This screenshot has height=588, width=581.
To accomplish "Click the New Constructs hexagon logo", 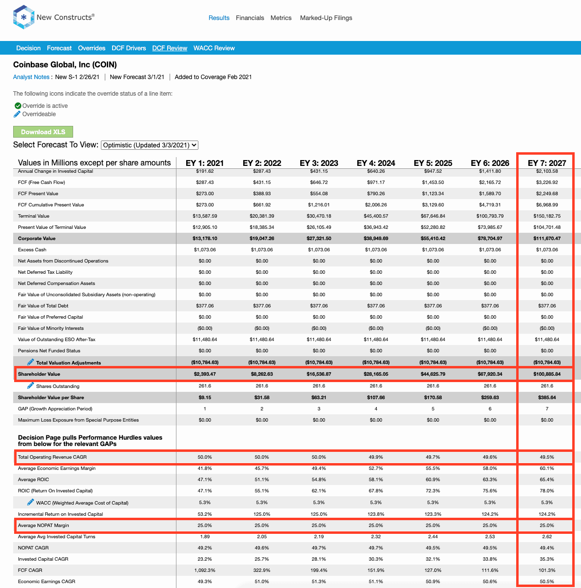I will pyautogui.click(x=23, y=18).
